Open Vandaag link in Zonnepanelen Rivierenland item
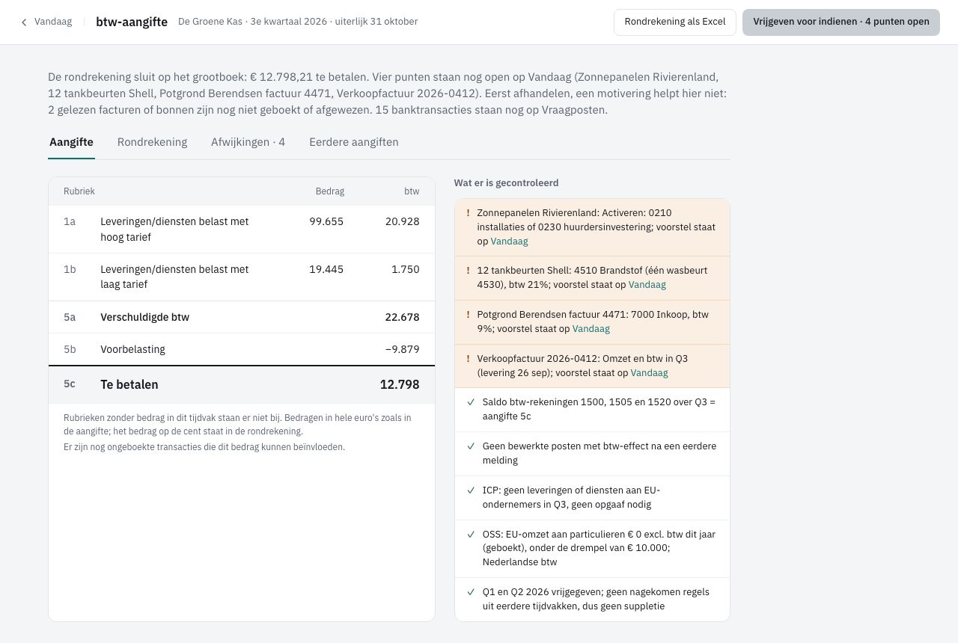 tap(509, 241)
